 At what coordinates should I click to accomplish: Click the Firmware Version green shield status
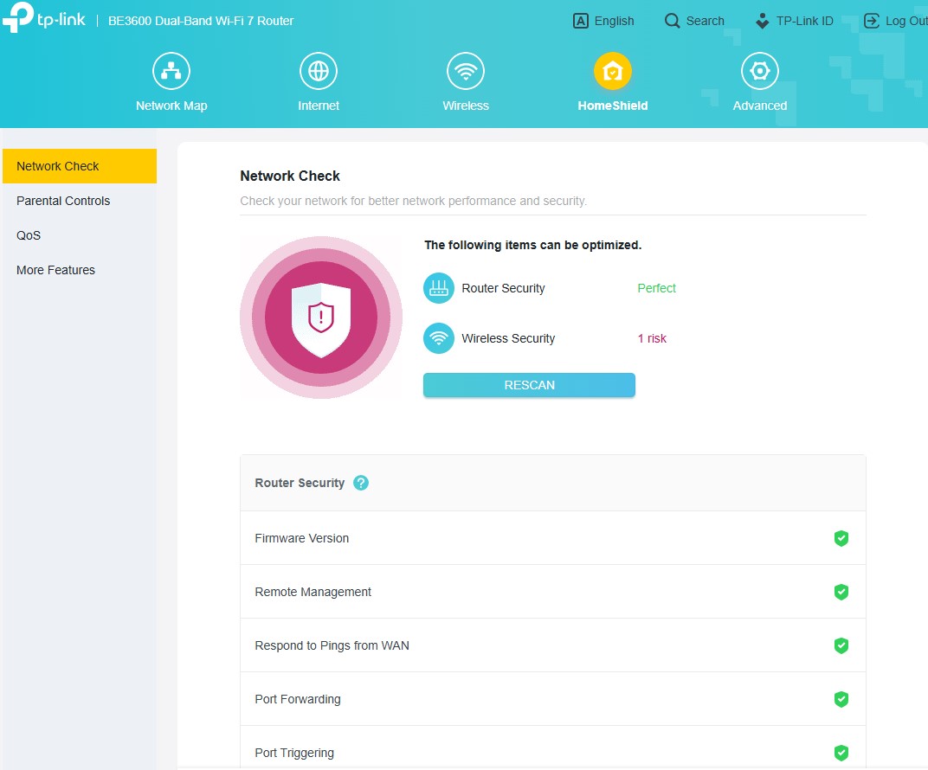click(x=841, y=538)
